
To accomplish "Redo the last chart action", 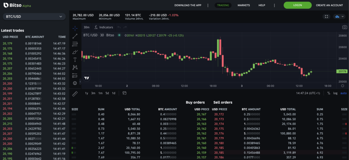I will (x=125, y=27).
